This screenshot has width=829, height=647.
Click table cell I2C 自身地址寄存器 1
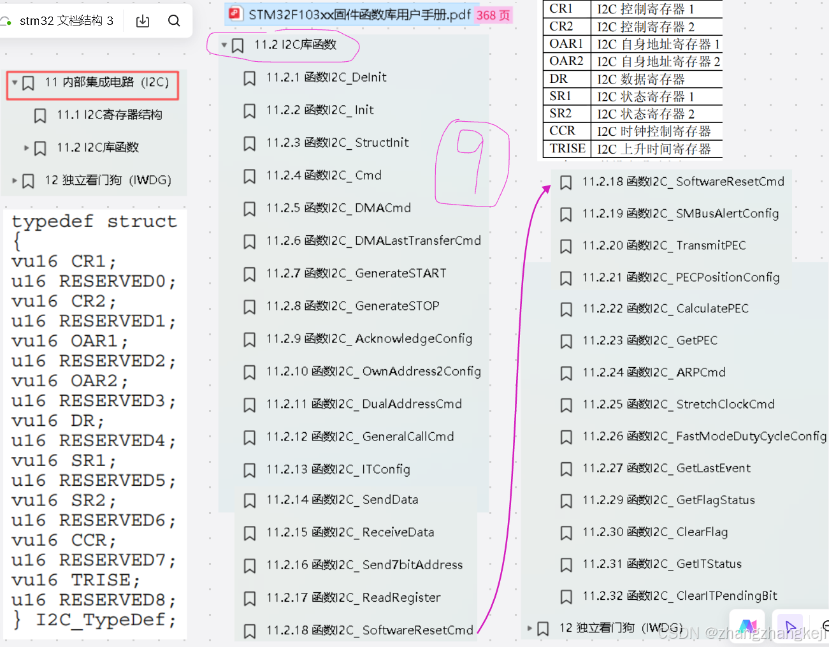658,44
